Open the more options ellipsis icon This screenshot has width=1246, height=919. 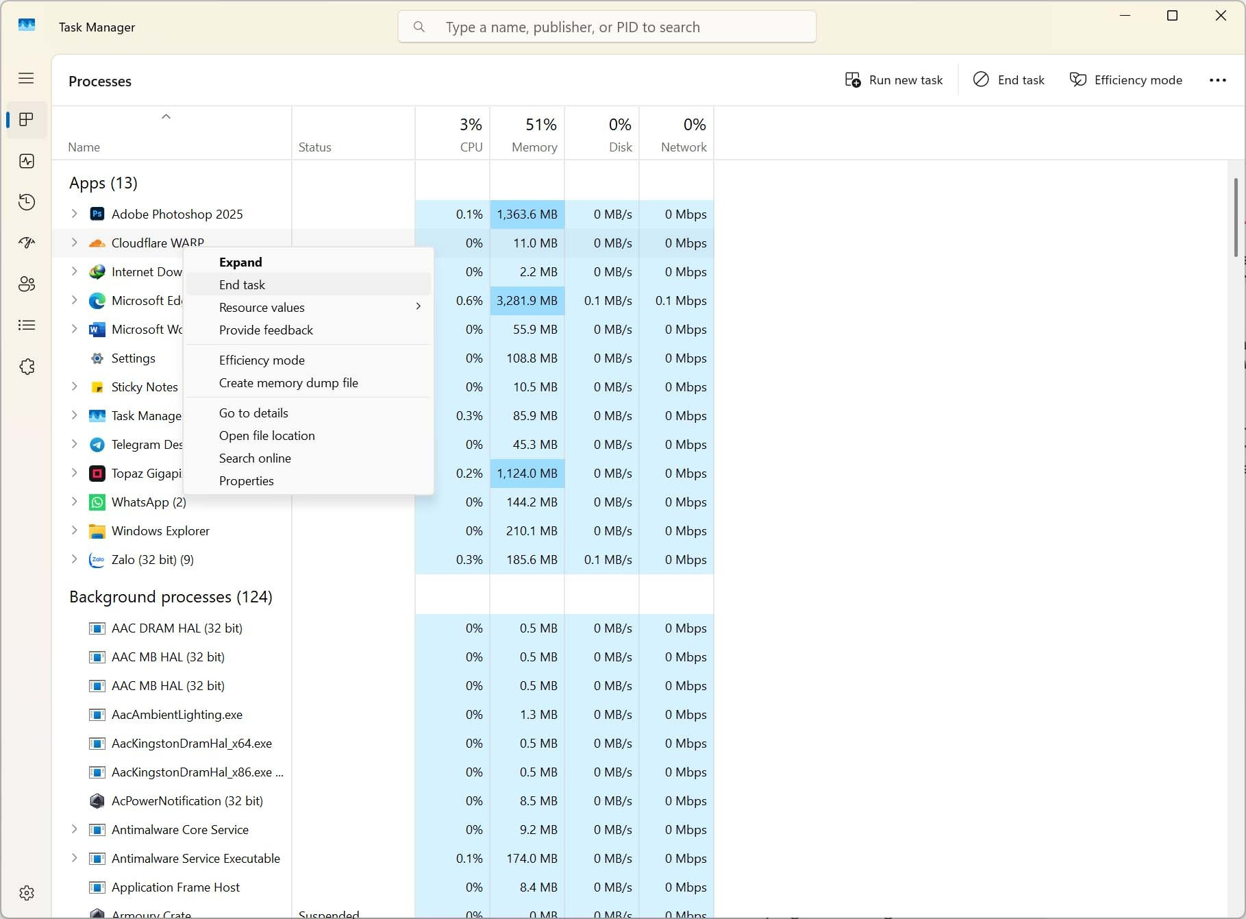coord(1217,80)
